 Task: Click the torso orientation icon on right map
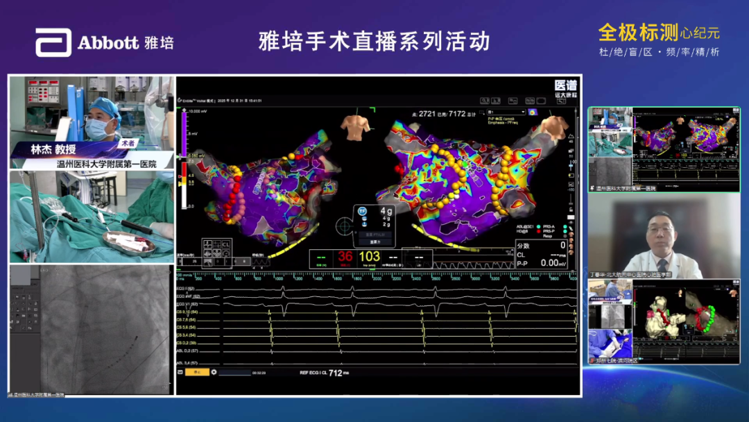pos(553,128)
